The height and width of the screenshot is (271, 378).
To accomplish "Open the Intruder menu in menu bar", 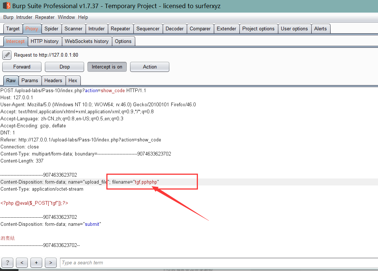I will tap(24, 17).
